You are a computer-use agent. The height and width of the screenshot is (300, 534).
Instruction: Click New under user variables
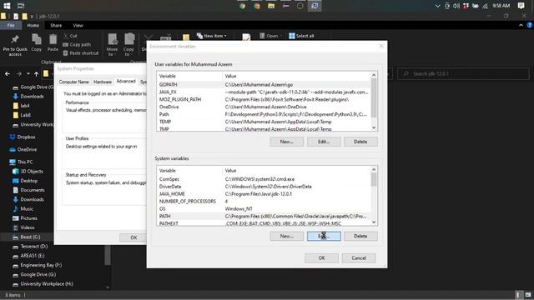point(286,142)
